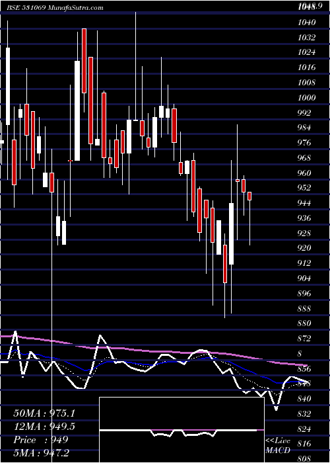Click the 880 price axis label

[304, 323]
